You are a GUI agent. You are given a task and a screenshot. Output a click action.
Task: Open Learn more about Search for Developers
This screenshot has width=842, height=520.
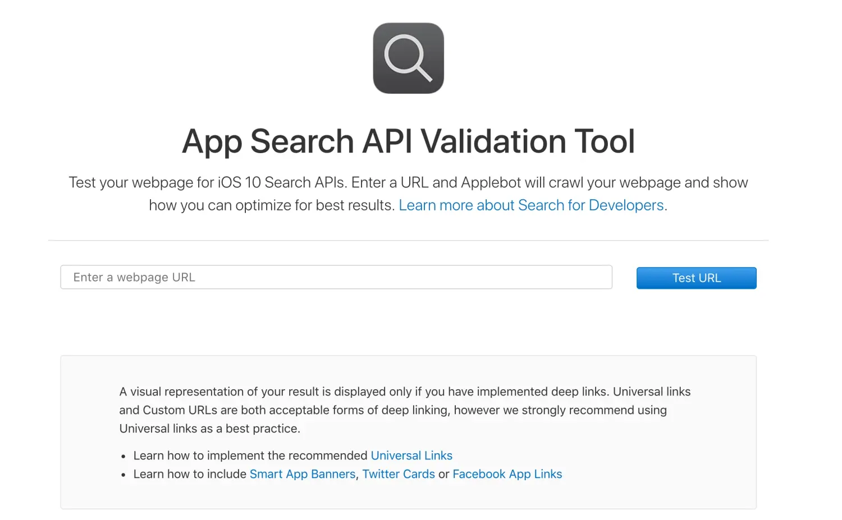[531, 205]
